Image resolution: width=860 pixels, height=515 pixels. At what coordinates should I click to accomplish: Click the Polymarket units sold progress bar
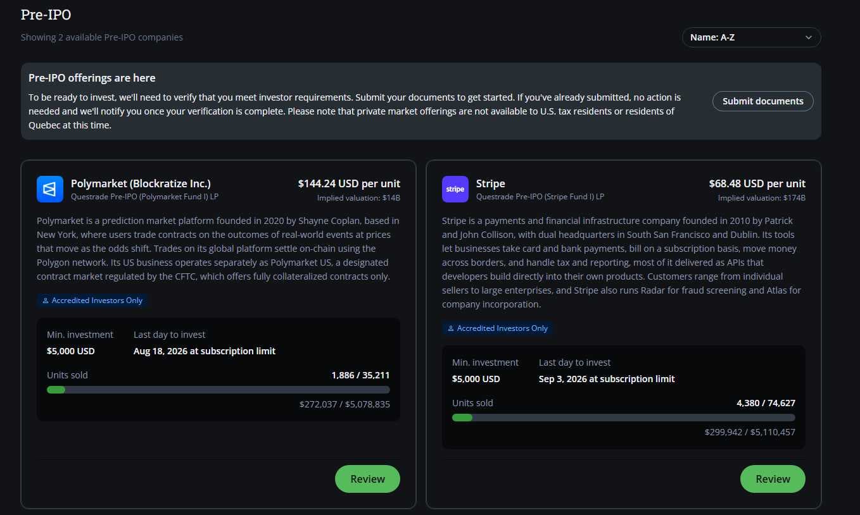click(218, 390)
